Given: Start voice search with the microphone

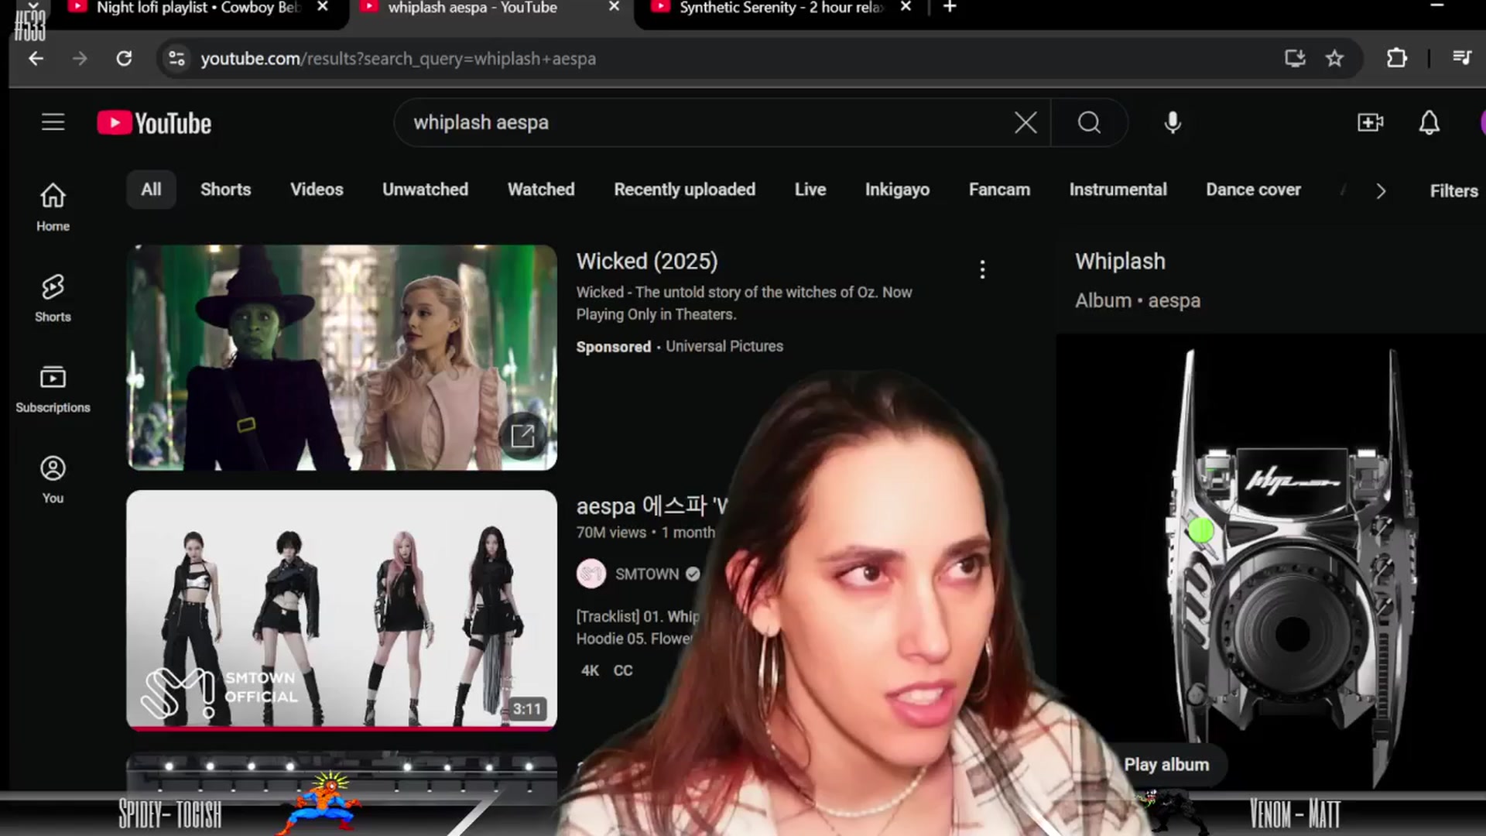Looking at the screenshot, I should click(1173, 122).
